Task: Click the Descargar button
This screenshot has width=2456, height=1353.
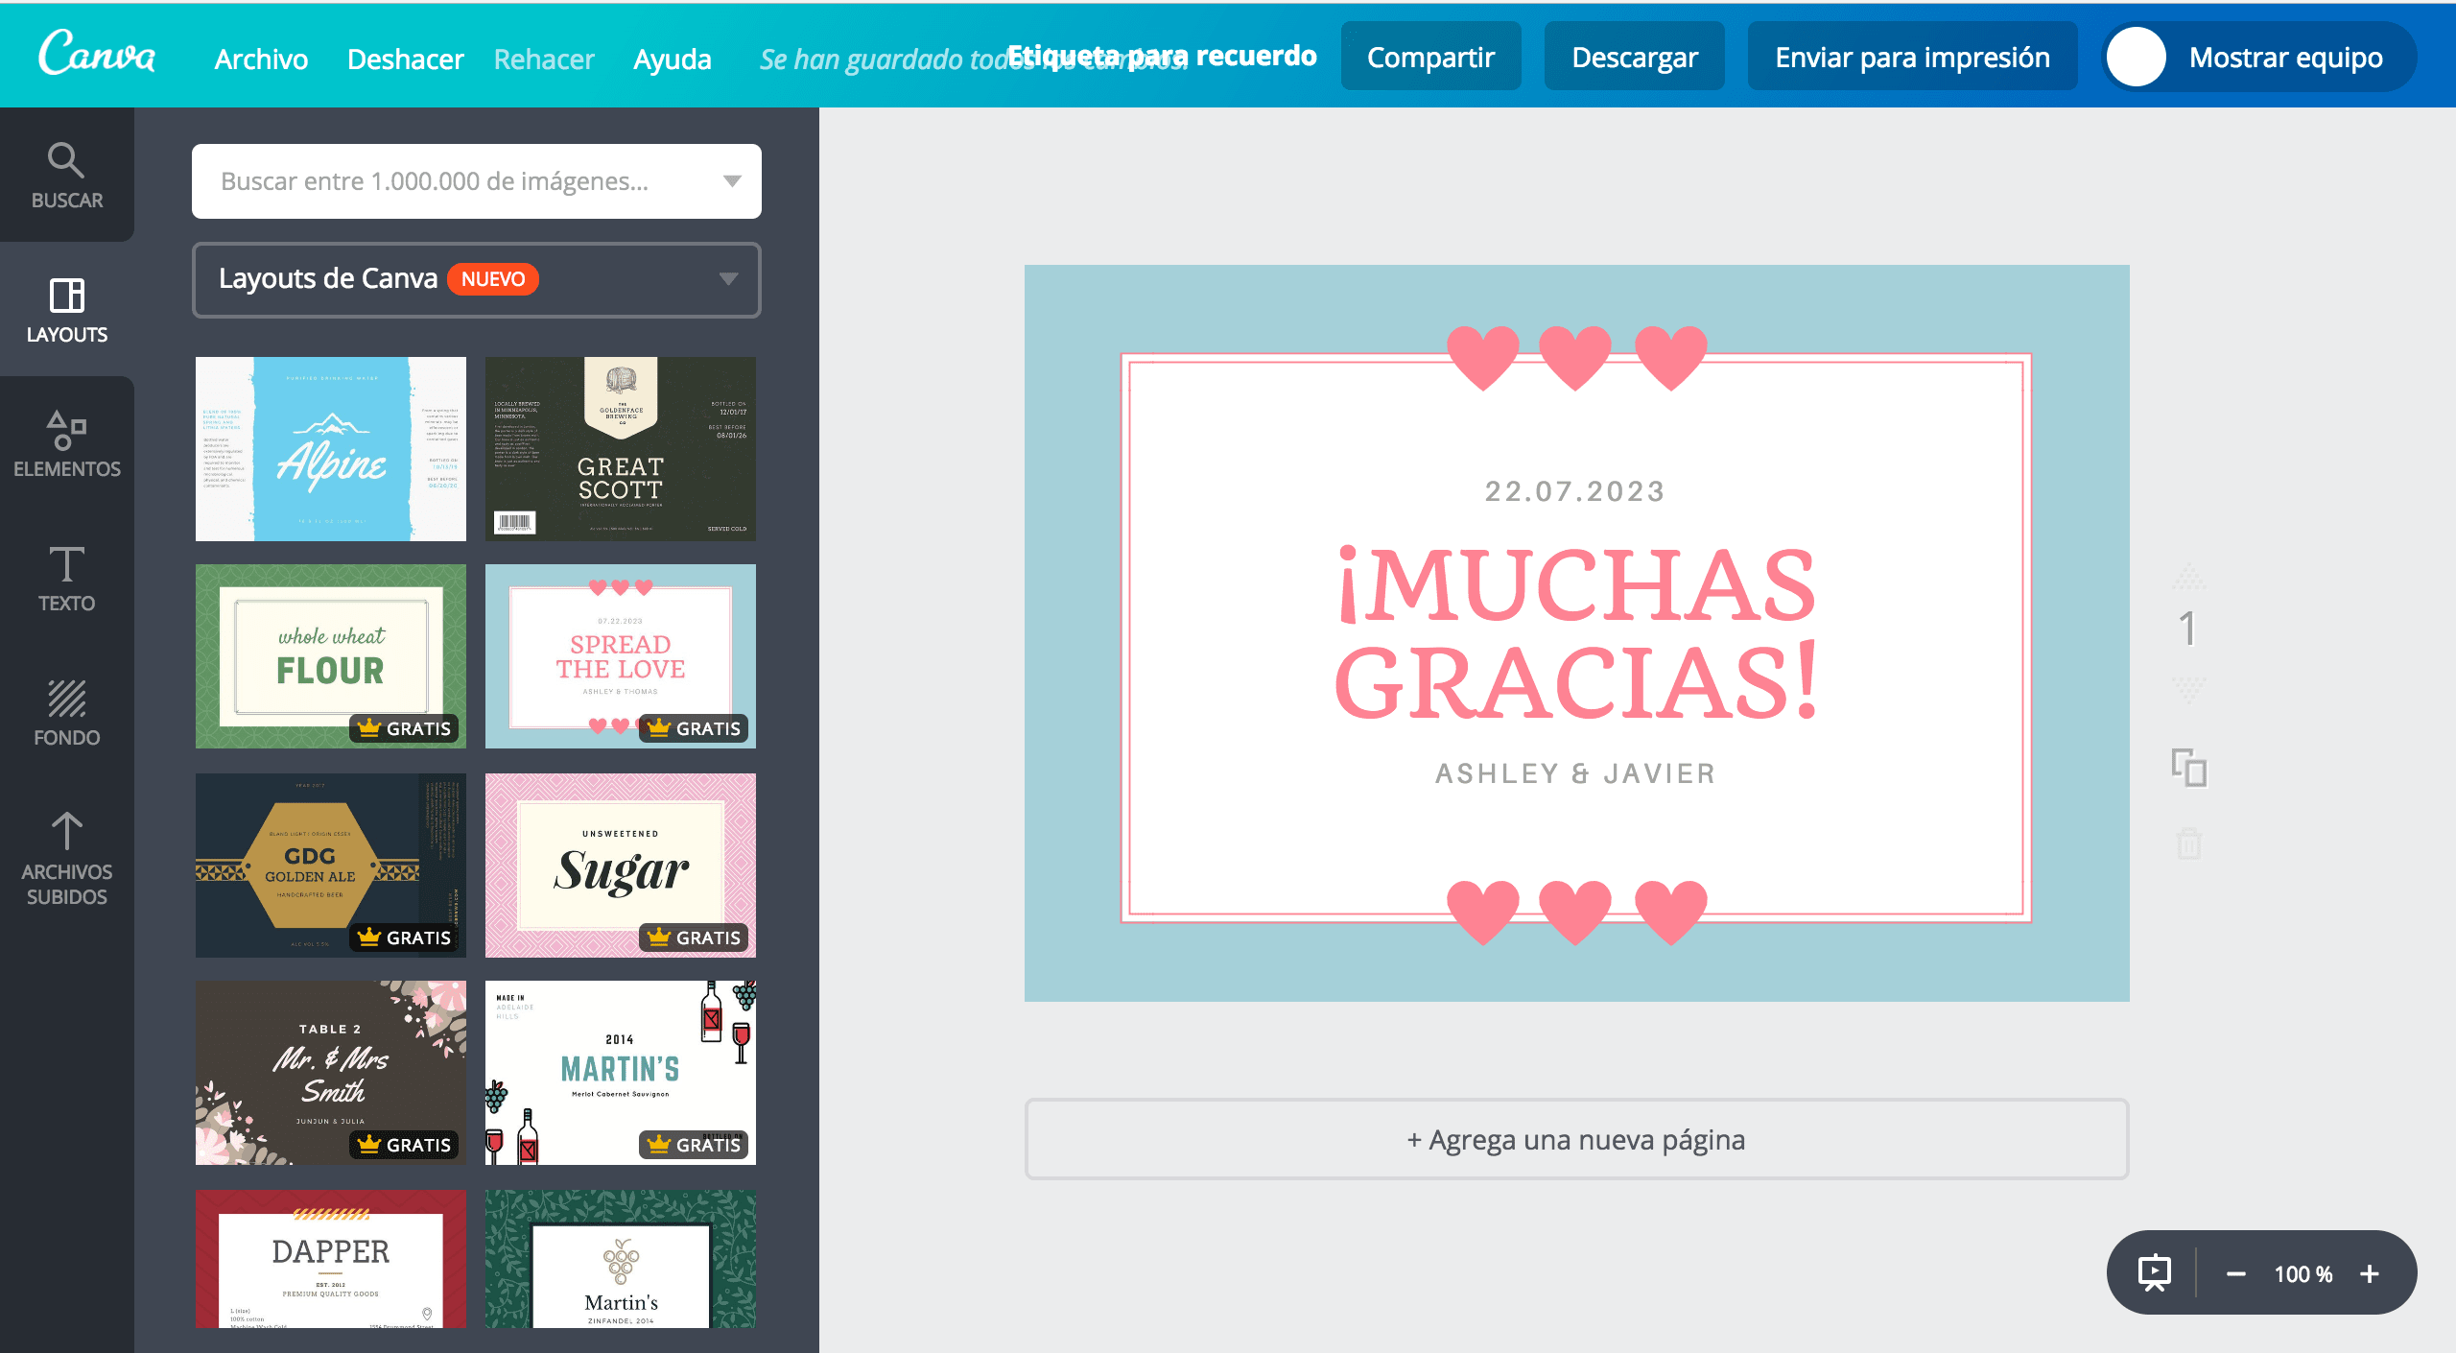Action: tap(1634, 58)
